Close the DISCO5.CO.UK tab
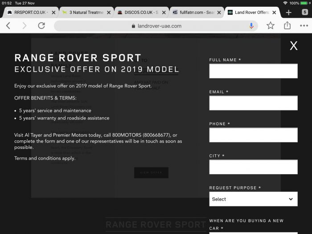The image size is (312, 234). (x=164, y=12)
